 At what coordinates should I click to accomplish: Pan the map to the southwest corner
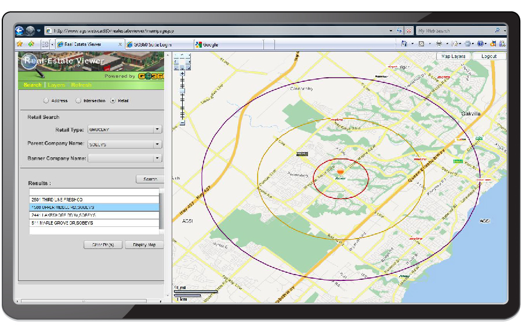click(176, 67)
